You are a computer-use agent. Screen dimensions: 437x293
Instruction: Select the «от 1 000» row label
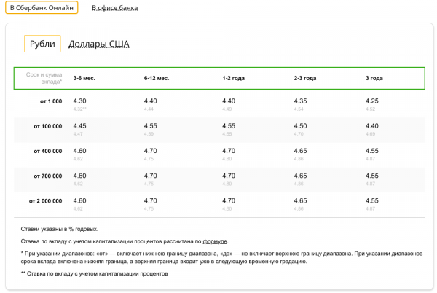[51, 101]
